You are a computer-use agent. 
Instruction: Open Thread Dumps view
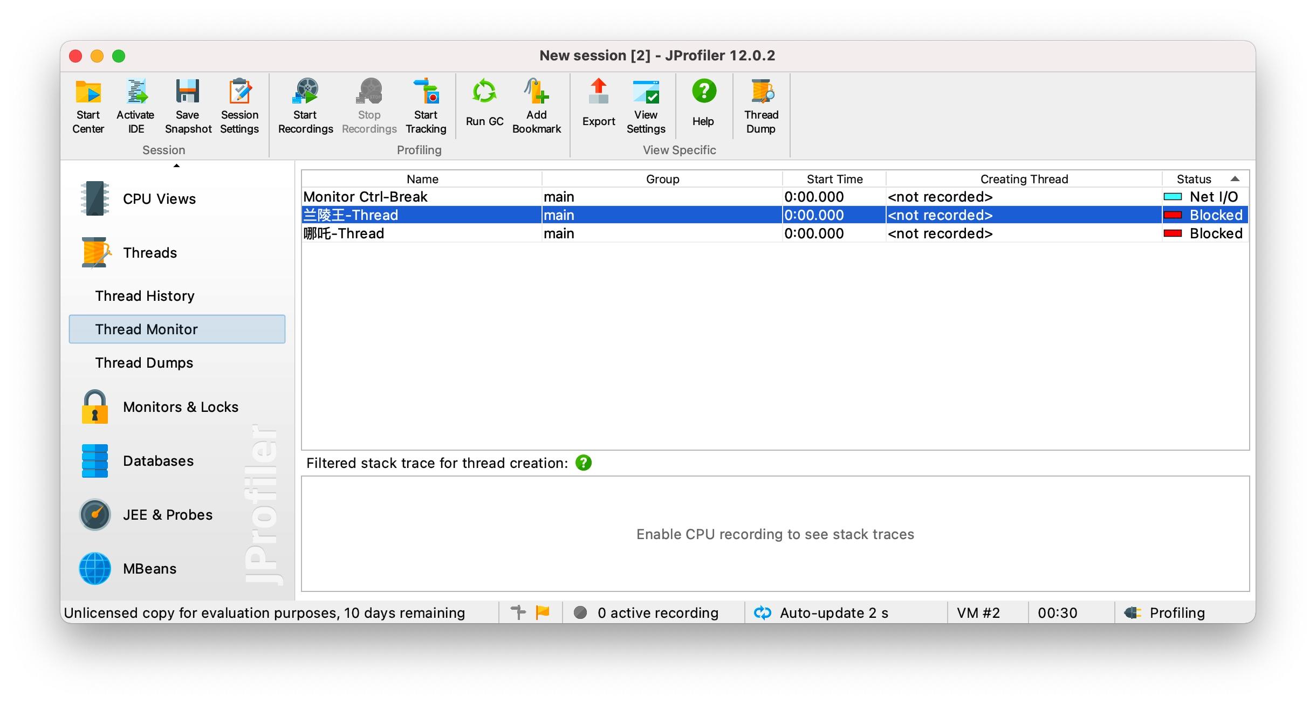(144, 362)
